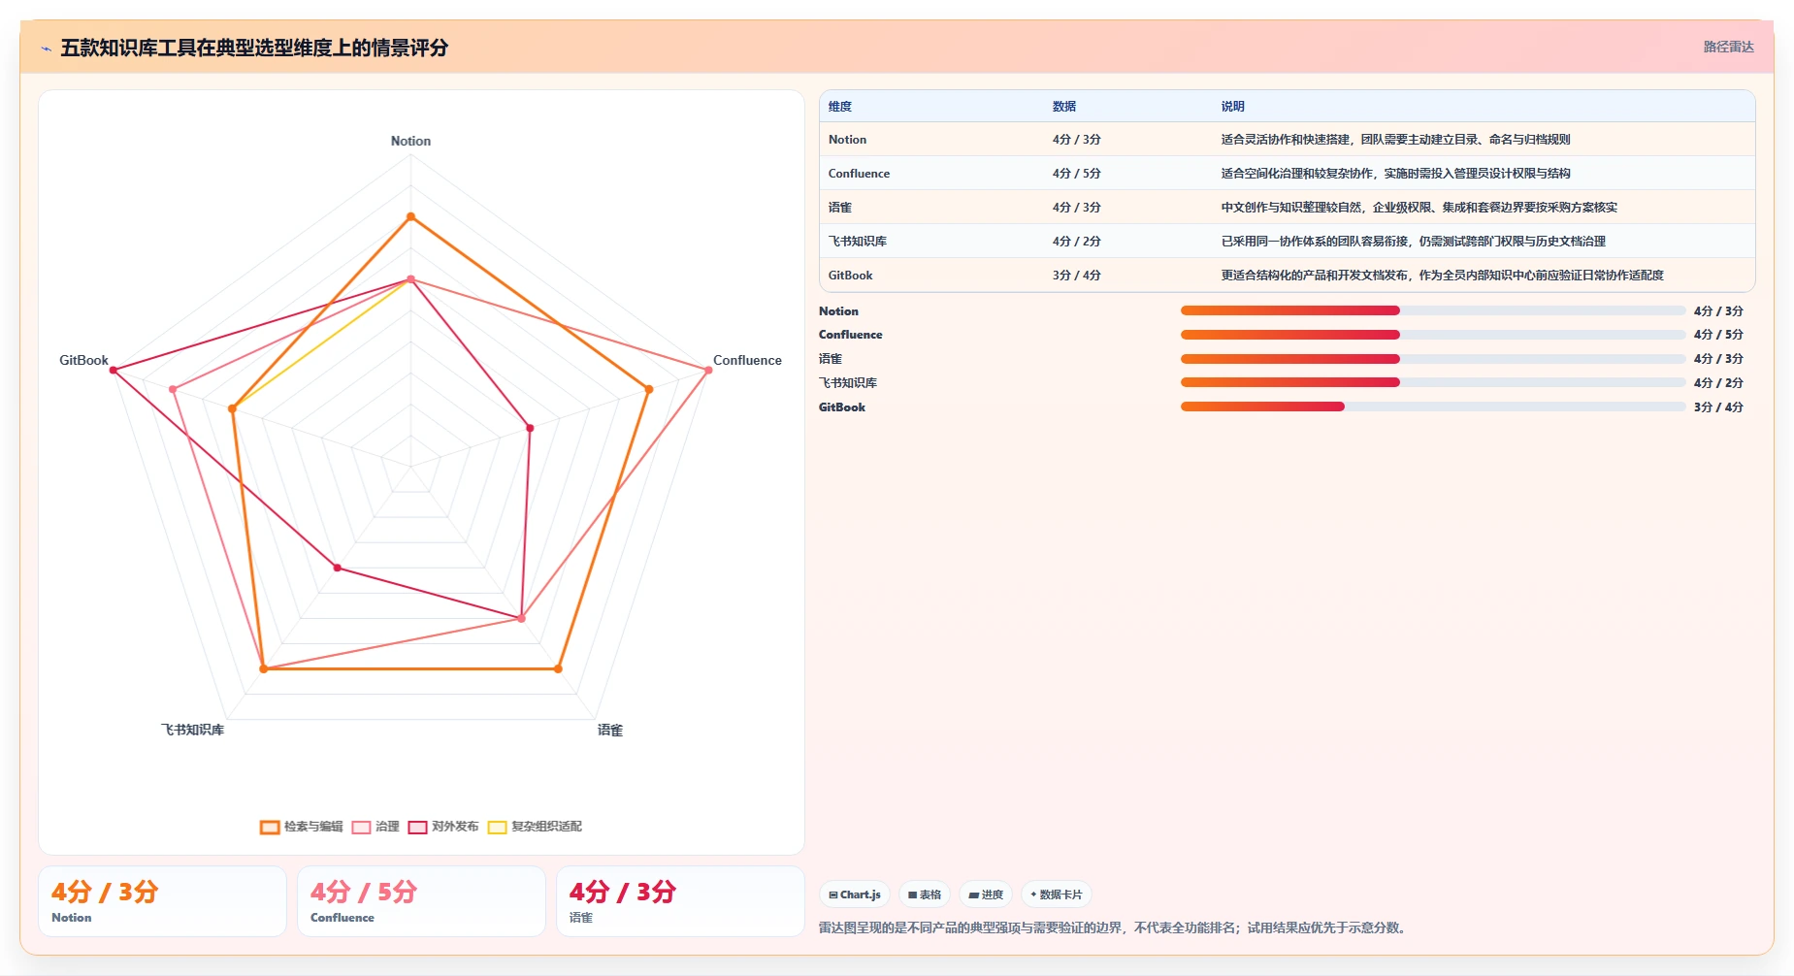The image size is (1794, 976).
Task: Click the 路径雷达 badge in the header
Action: (x=1728, y=47)
